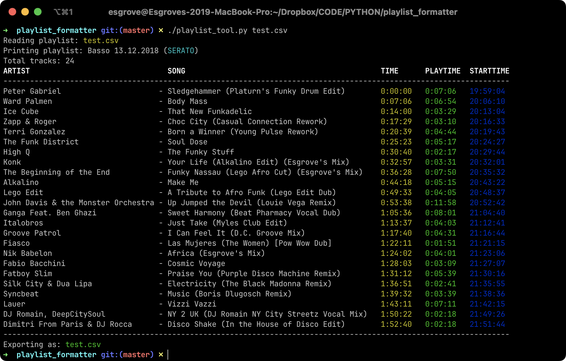
Task: Click the song A Tribute to Afro Funk
Action: click(x=216, y=193)
